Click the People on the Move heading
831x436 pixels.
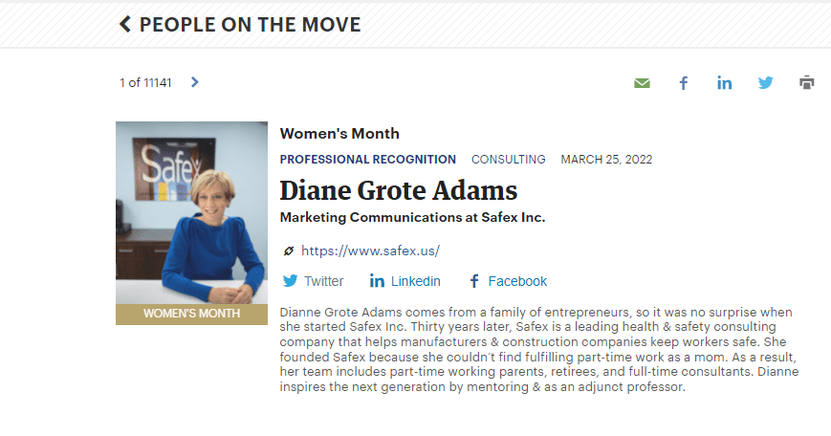coord(250,25)
